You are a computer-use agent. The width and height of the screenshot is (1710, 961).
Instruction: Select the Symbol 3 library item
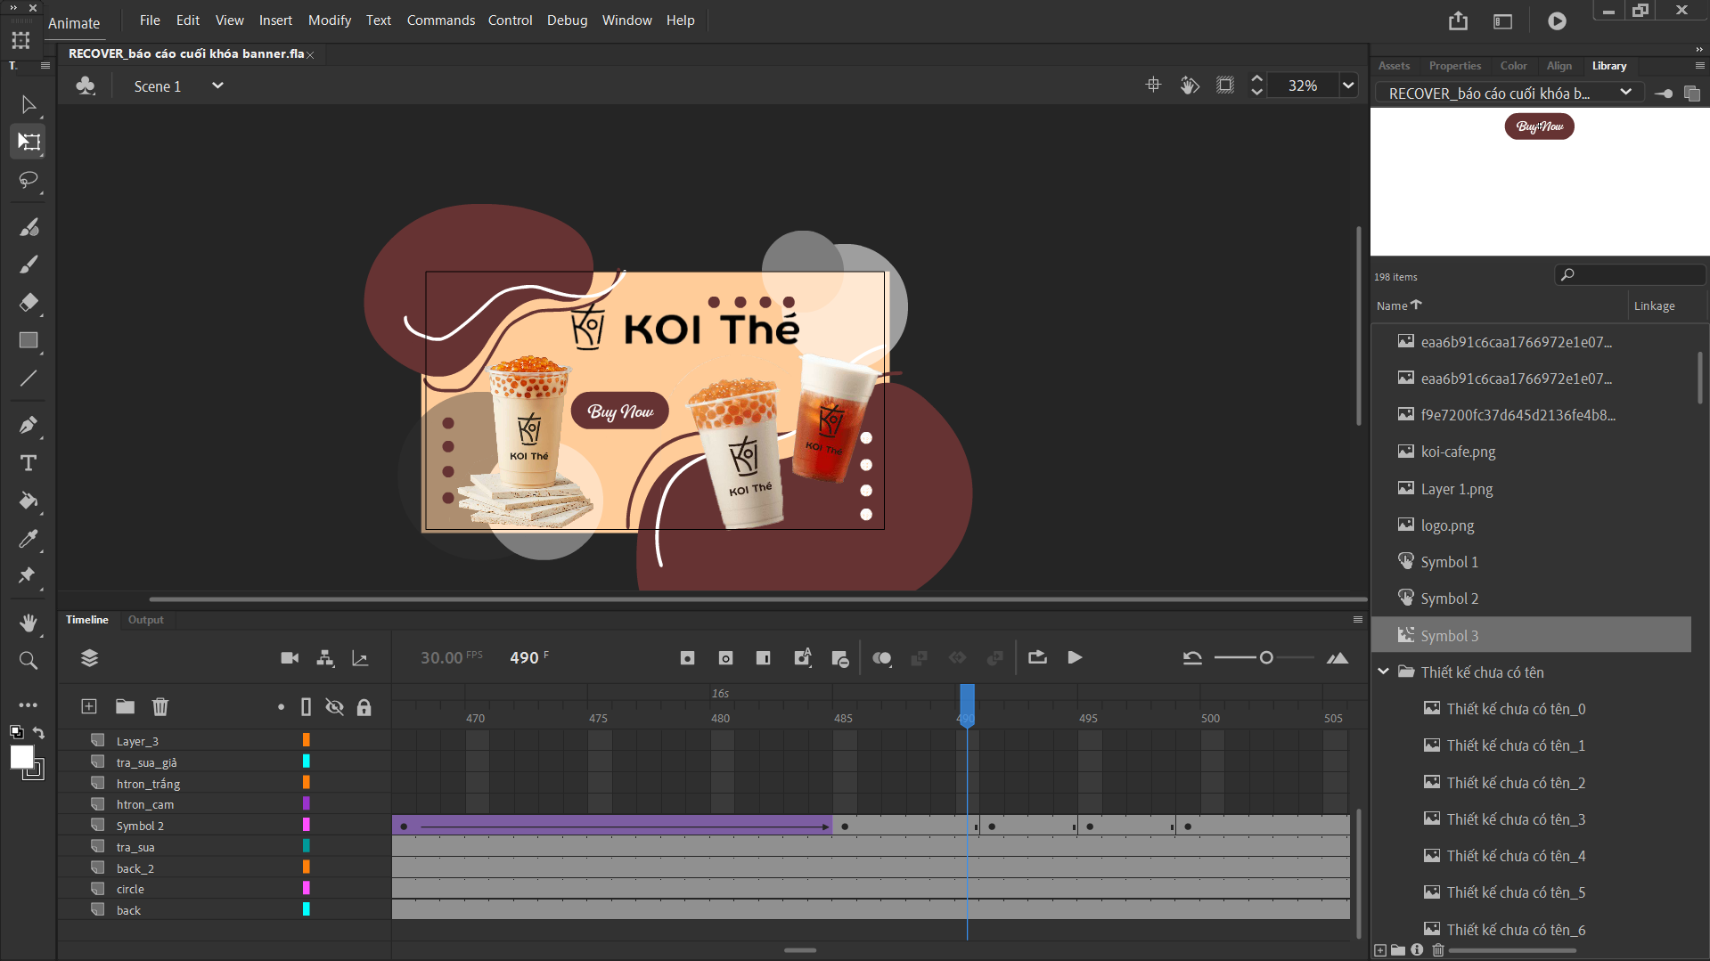[x=1531, y=635]
